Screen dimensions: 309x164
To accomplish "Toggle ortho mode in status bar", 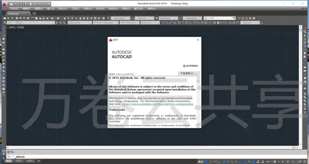I will [219, 162].
